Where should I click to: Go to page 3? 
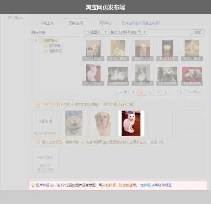point(149,92)
